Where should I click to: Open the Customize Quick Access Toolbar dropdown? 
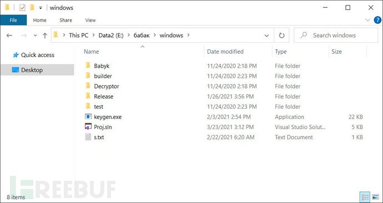41,8
